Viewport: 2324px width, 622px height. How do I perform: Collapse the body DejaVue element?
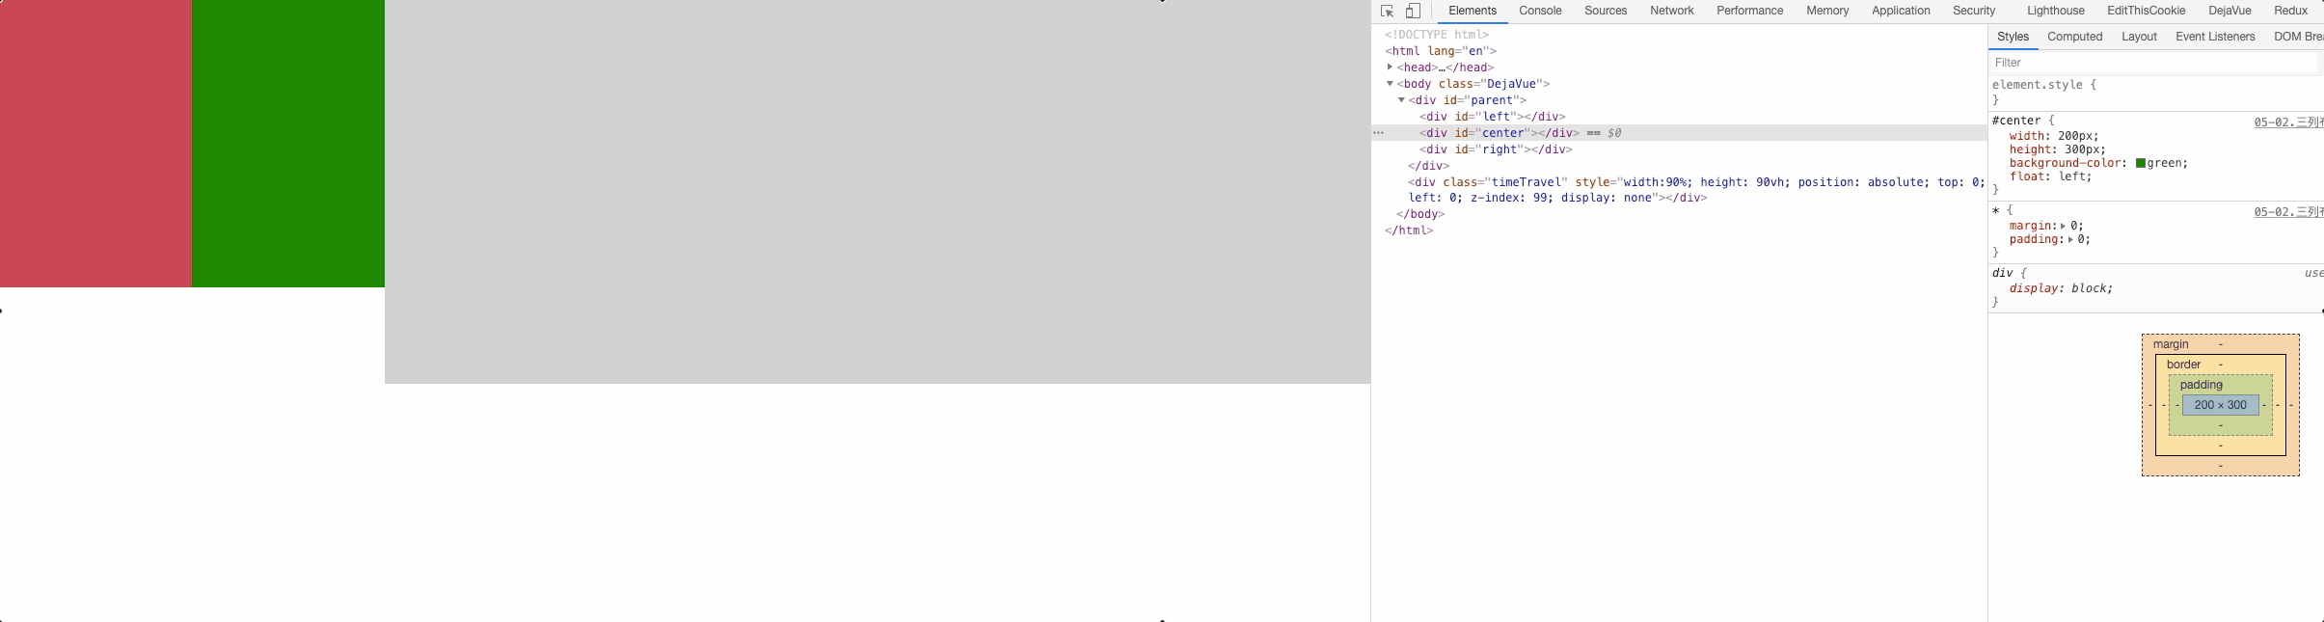[x=1390, y=84]
